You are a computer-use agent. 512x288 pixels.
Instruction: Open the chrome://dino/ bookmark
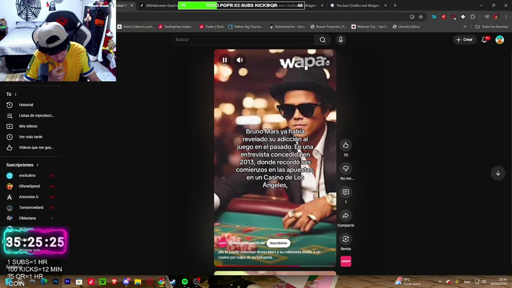[x=406, y=27]
